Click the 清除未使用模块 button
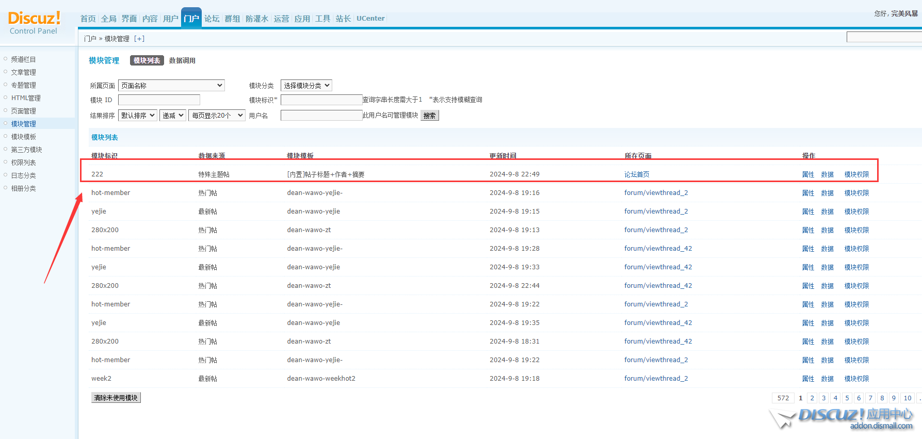Image resolution: width=922 pixels, height=439 pixels. click(116, 398)
